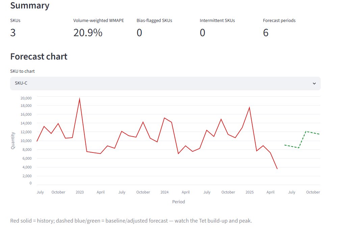Click the 20,000 y-axis tick label

pos(26,98)
